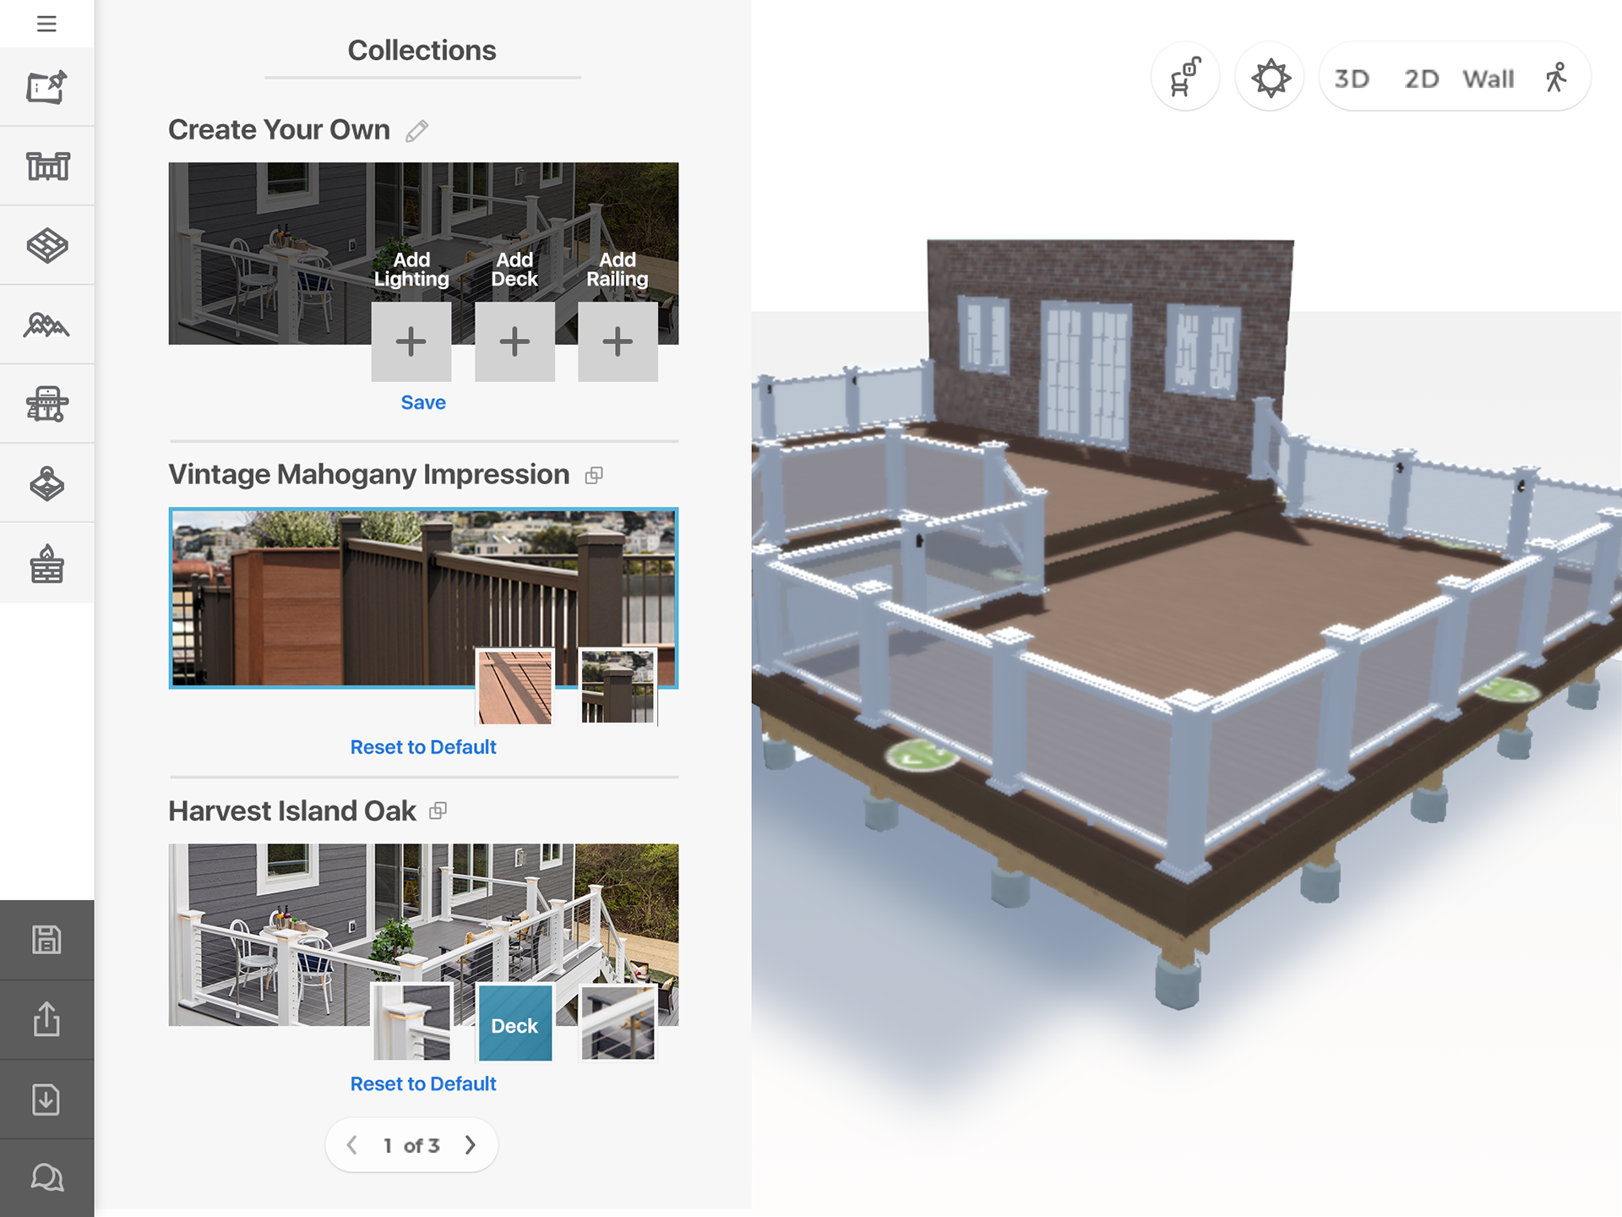Toggle the furniture lock button
Viewport: 1622px width, 1217px height.
coord(1185,79)
